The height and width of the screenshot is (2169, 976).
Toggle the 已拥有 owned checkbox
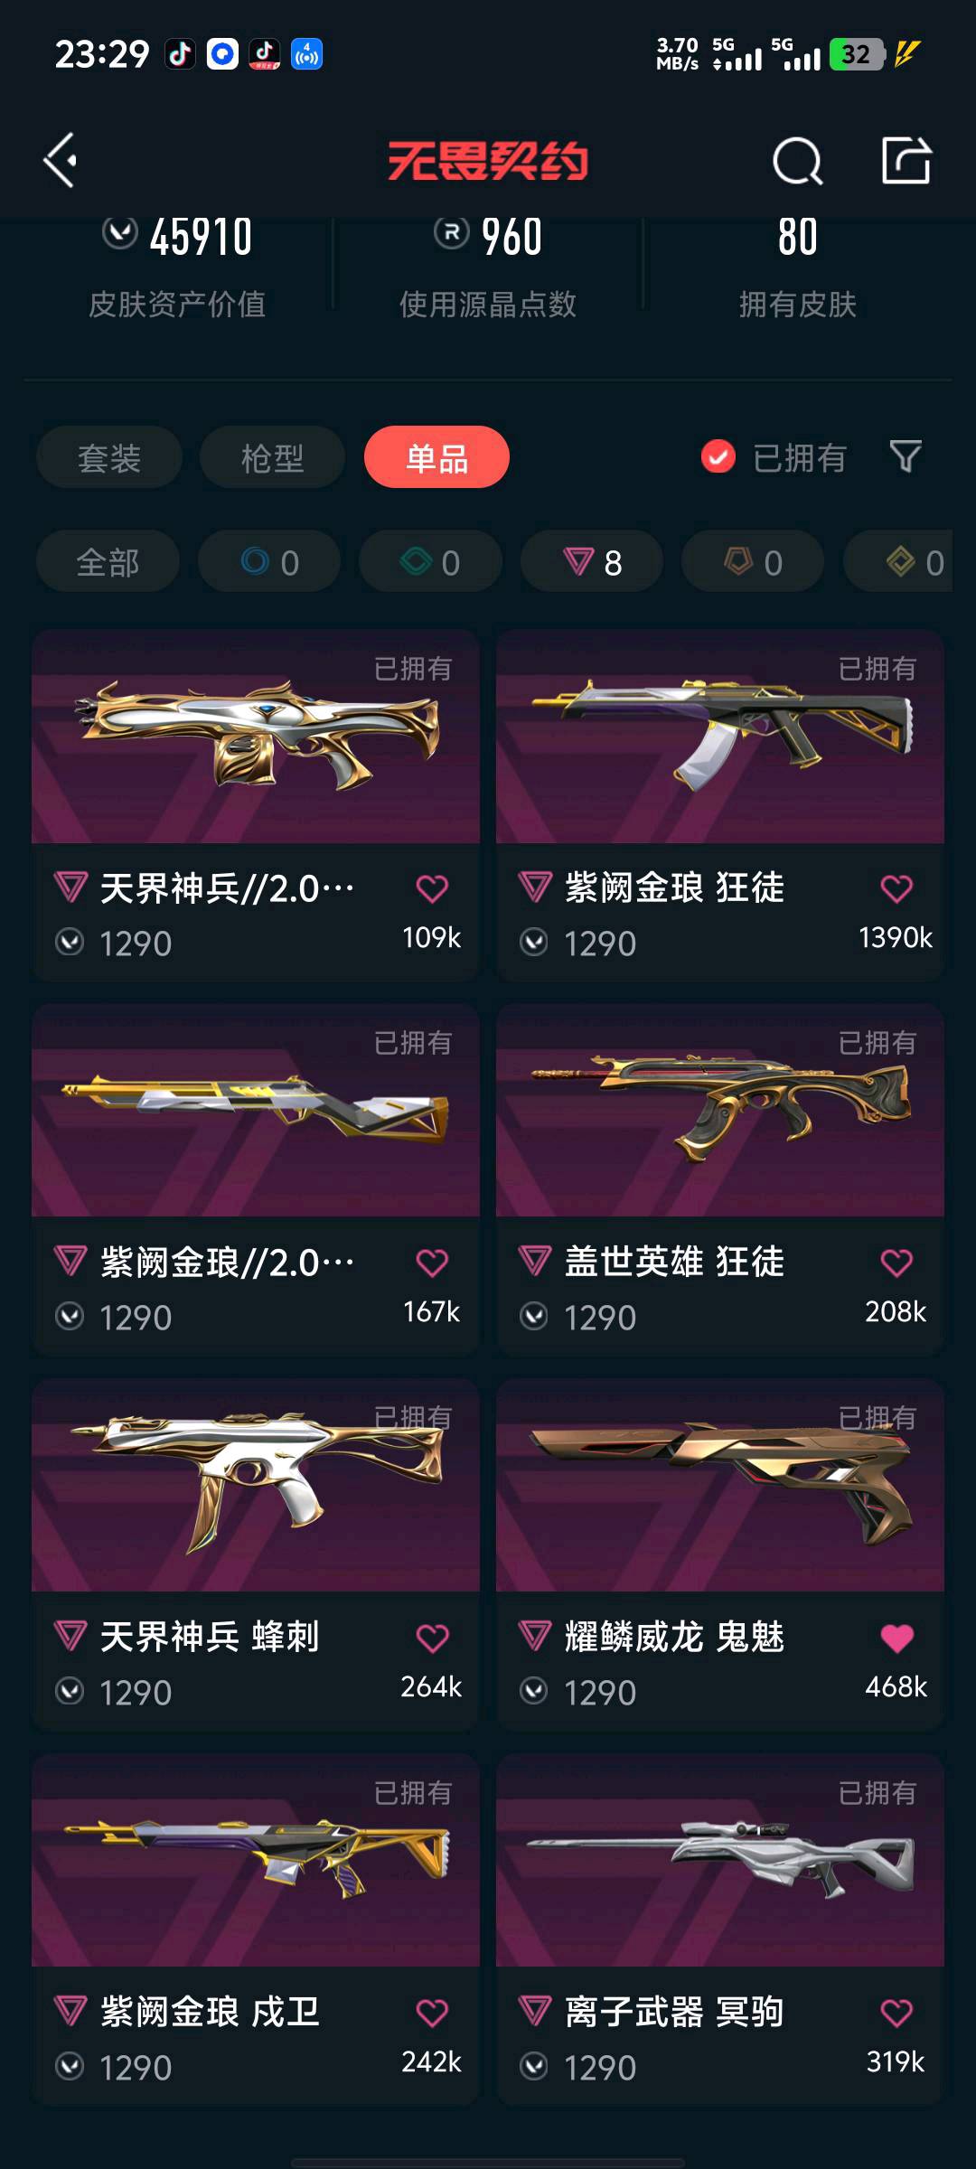click(x=718, y=457)
